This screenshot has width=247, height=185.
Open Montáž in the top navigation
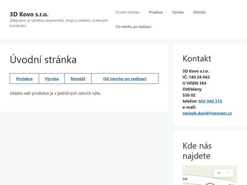coord(199,12)
